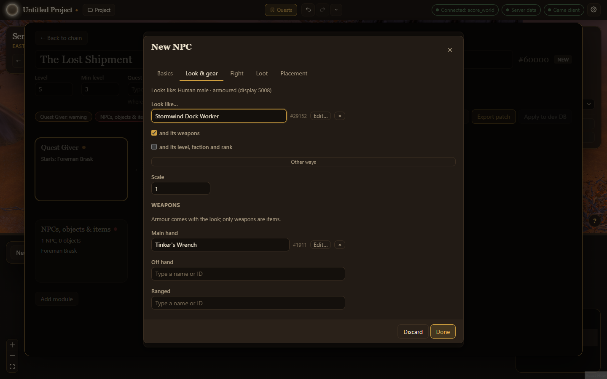This screenshot has width=607, height=379.
Task: Edit the Stormwind Dock Worker look
Action: [x=320, y=116]
